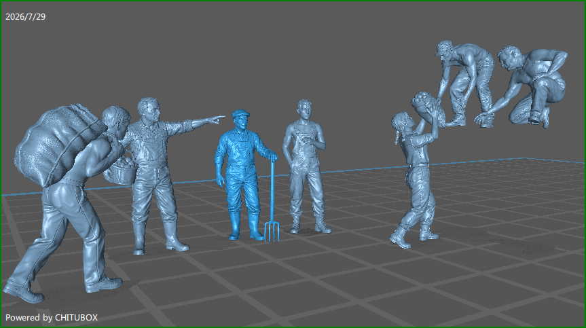Click the flat cap of the highlighted farmer
The height and width of the screenshot is (328, 586).
[x=240, y=113]
